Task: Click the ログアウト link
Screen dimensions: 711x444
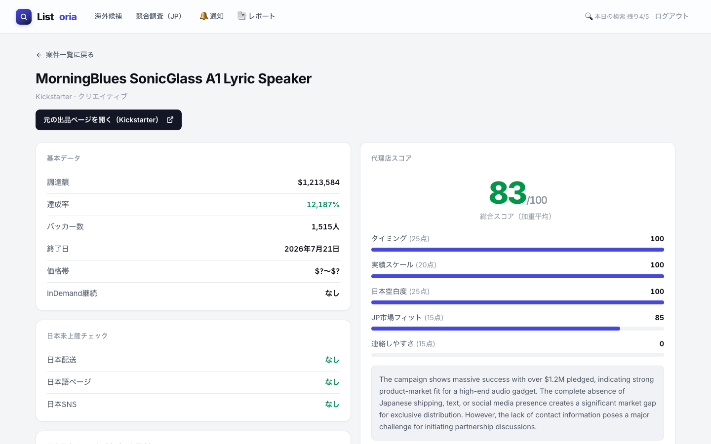Action: click(671, 16)
